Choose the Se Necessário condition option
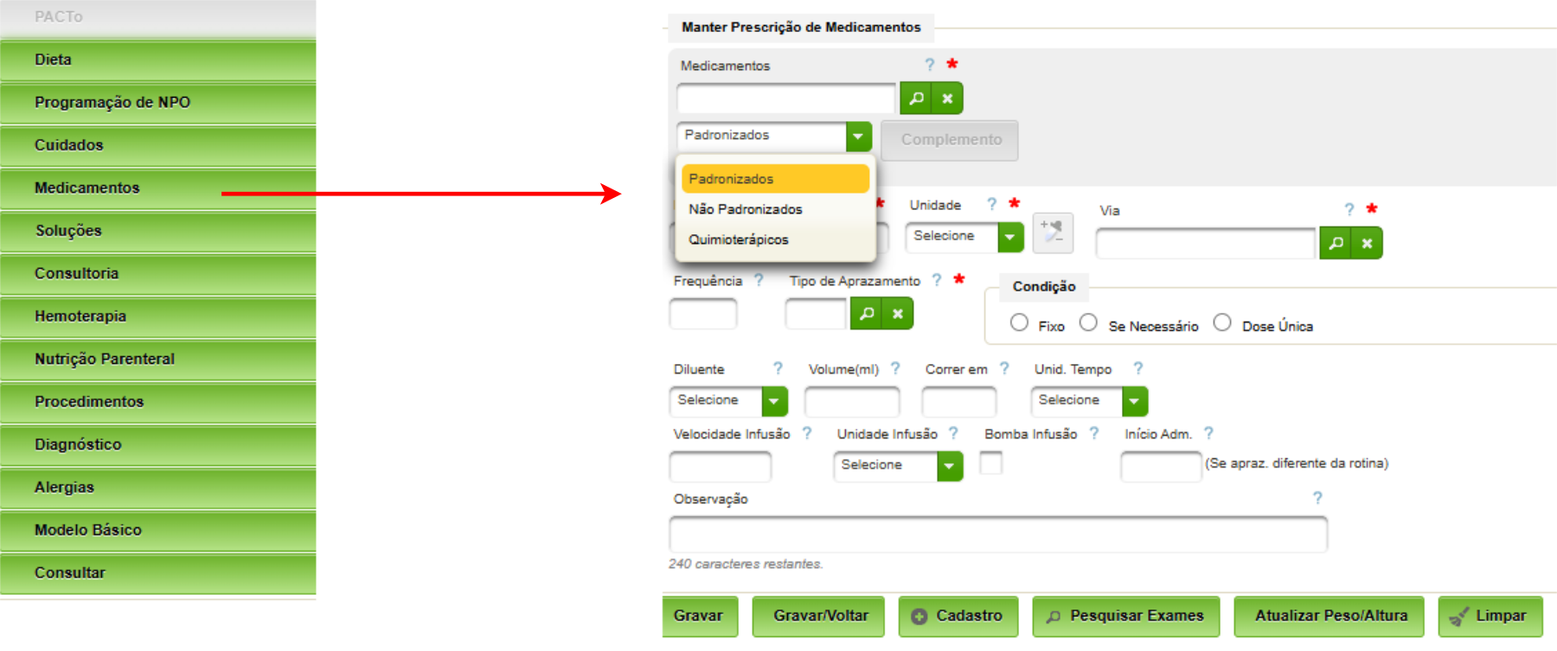This screenshot has width=1557, height=651. (1088, 322)
